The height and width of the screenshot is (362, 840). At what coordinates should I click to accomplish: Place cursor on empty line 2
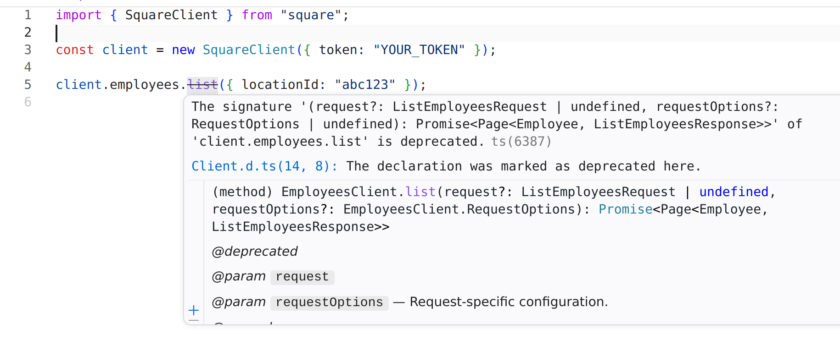448,33
